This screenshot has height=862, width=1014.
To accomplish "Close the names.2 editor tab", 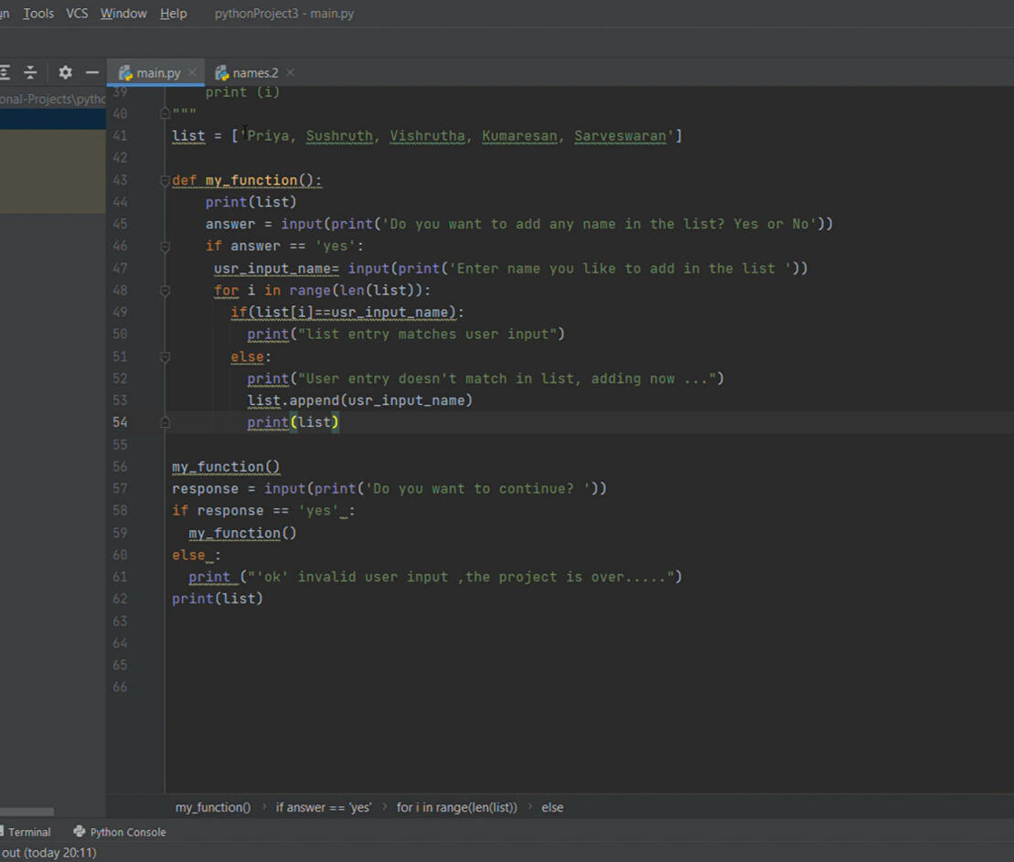I will (290, 72).
